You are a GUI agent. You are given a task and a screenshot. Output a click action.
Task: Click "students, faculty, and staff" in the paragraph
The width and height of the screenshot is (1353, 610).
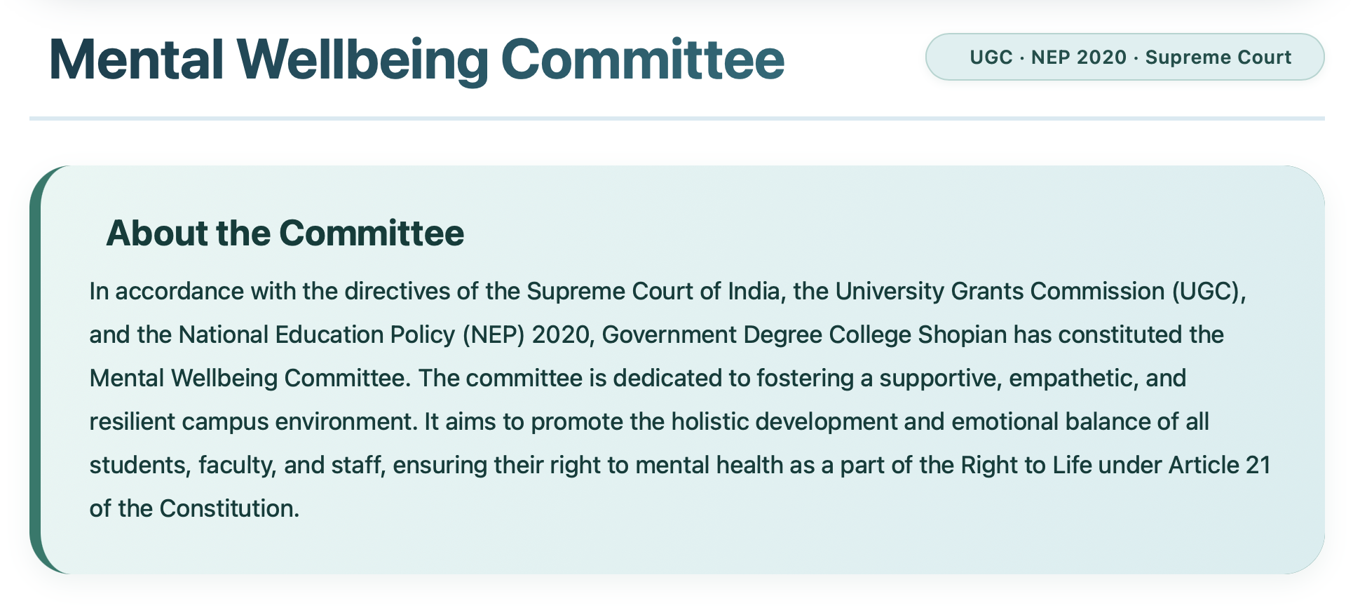pos(238,466)
